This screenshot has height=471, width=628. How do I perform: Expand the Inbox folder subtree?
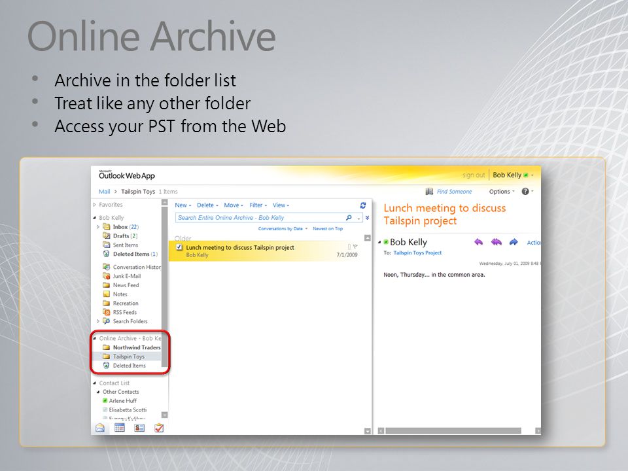click(98, 227)
